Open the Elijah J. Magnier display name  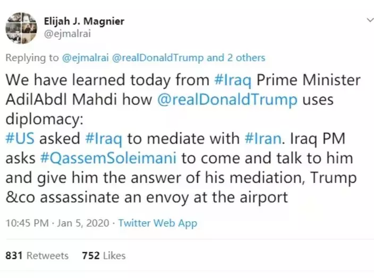point(84,21)
